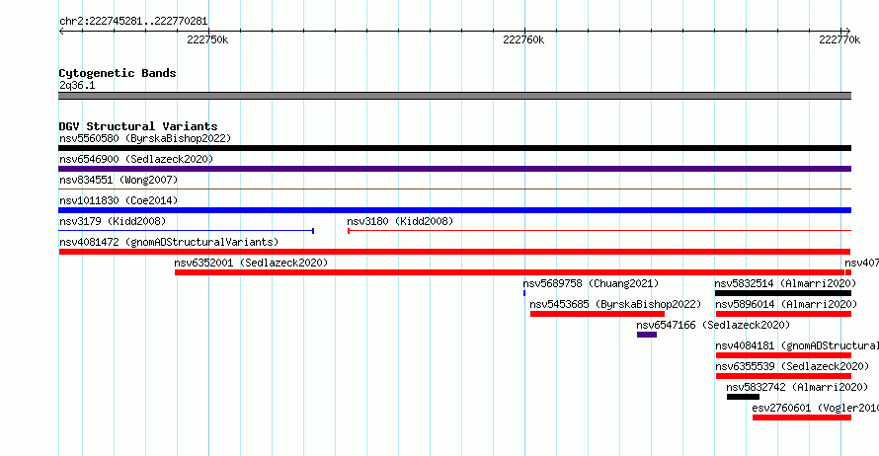Click the small purple nsv6547166 bar

point(646,335)
